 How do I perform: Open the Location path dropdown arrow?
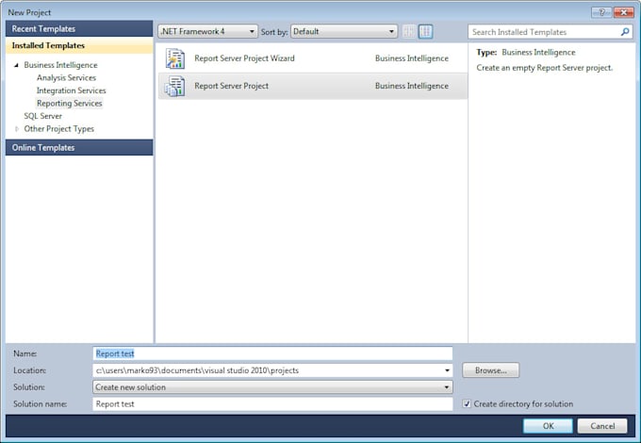click(447, 370)
